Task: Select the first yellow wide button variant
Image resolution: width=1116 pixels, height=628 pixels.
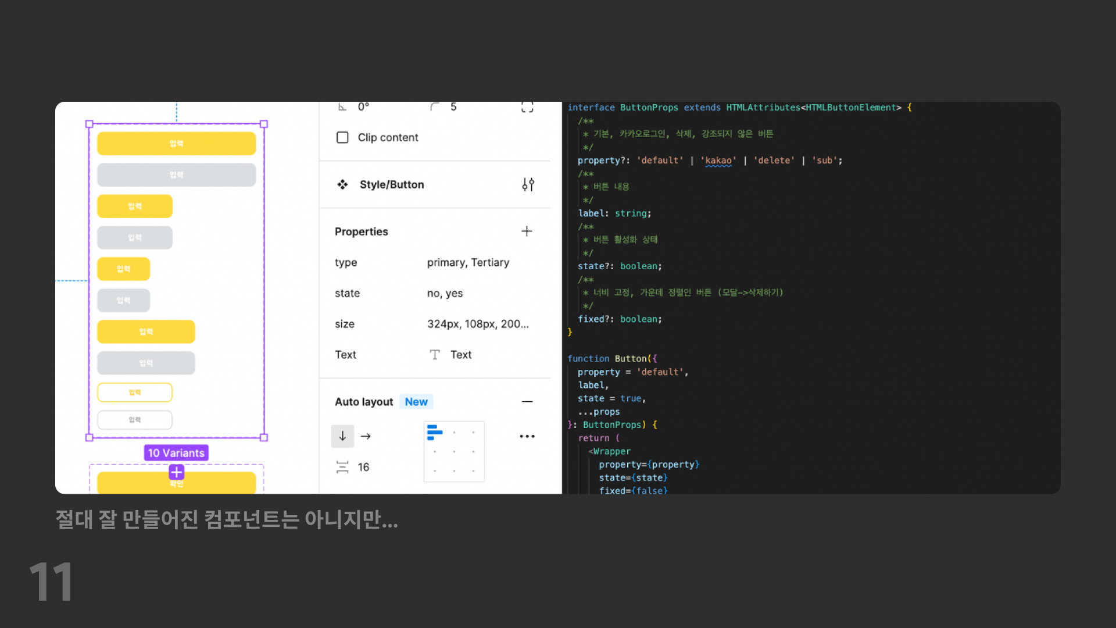Action: pos(176,144)
